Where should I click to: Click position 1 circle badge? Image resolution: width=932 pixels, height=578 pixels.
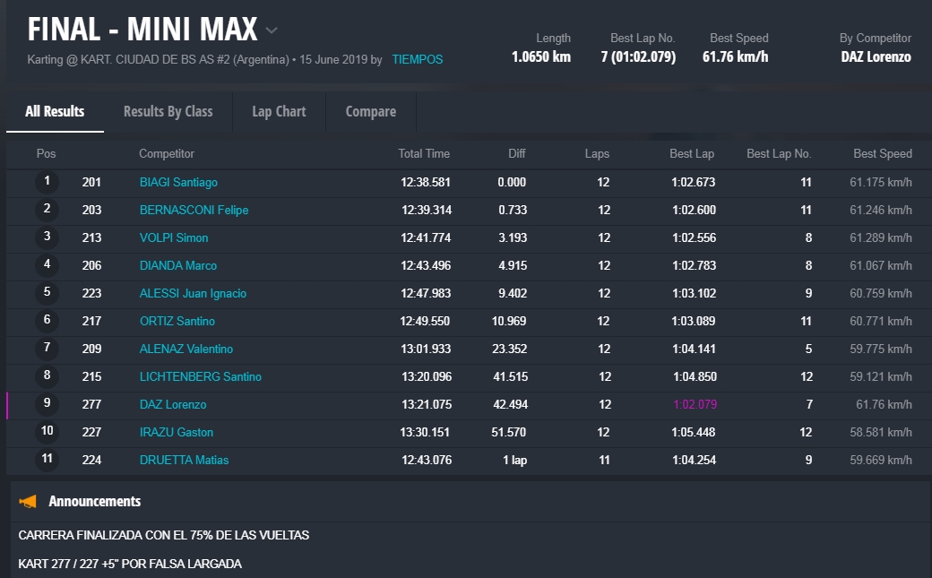pos(47,182)
